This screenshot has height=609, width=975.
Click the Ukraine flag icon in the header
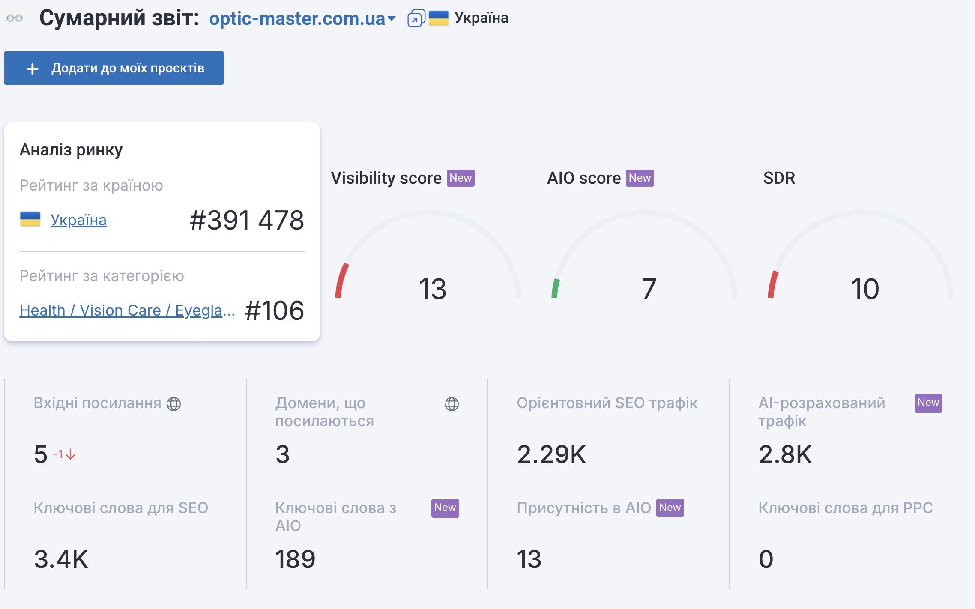(x=438, y=18)
